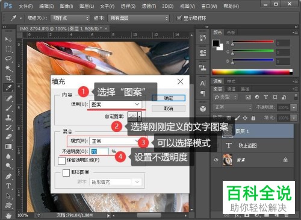Select the Pen tool
This screenshot has width=301, height=220.
click(8, 176)
